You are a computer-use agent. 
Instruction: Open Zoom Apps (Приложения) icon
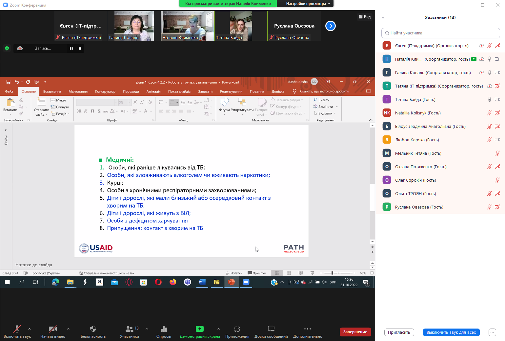pos(237,329)
